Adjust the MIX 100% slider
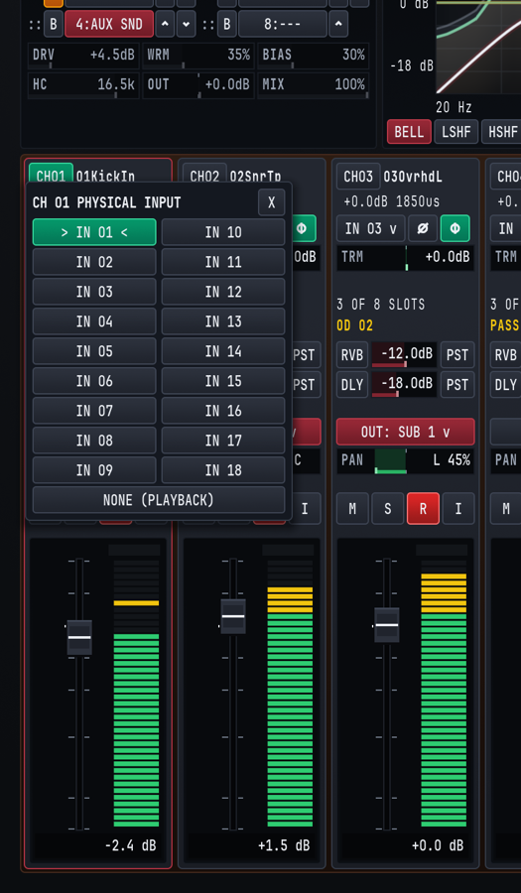The image size is (521, 893). [314, 85]
